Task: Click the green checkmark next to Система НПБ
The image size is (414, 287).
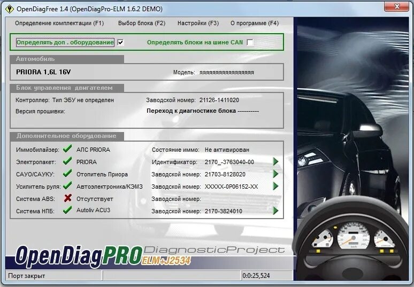Action: 67,210
